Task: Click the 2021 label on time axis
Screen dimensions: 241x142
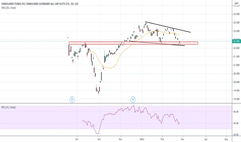Action: click(142, 139)
